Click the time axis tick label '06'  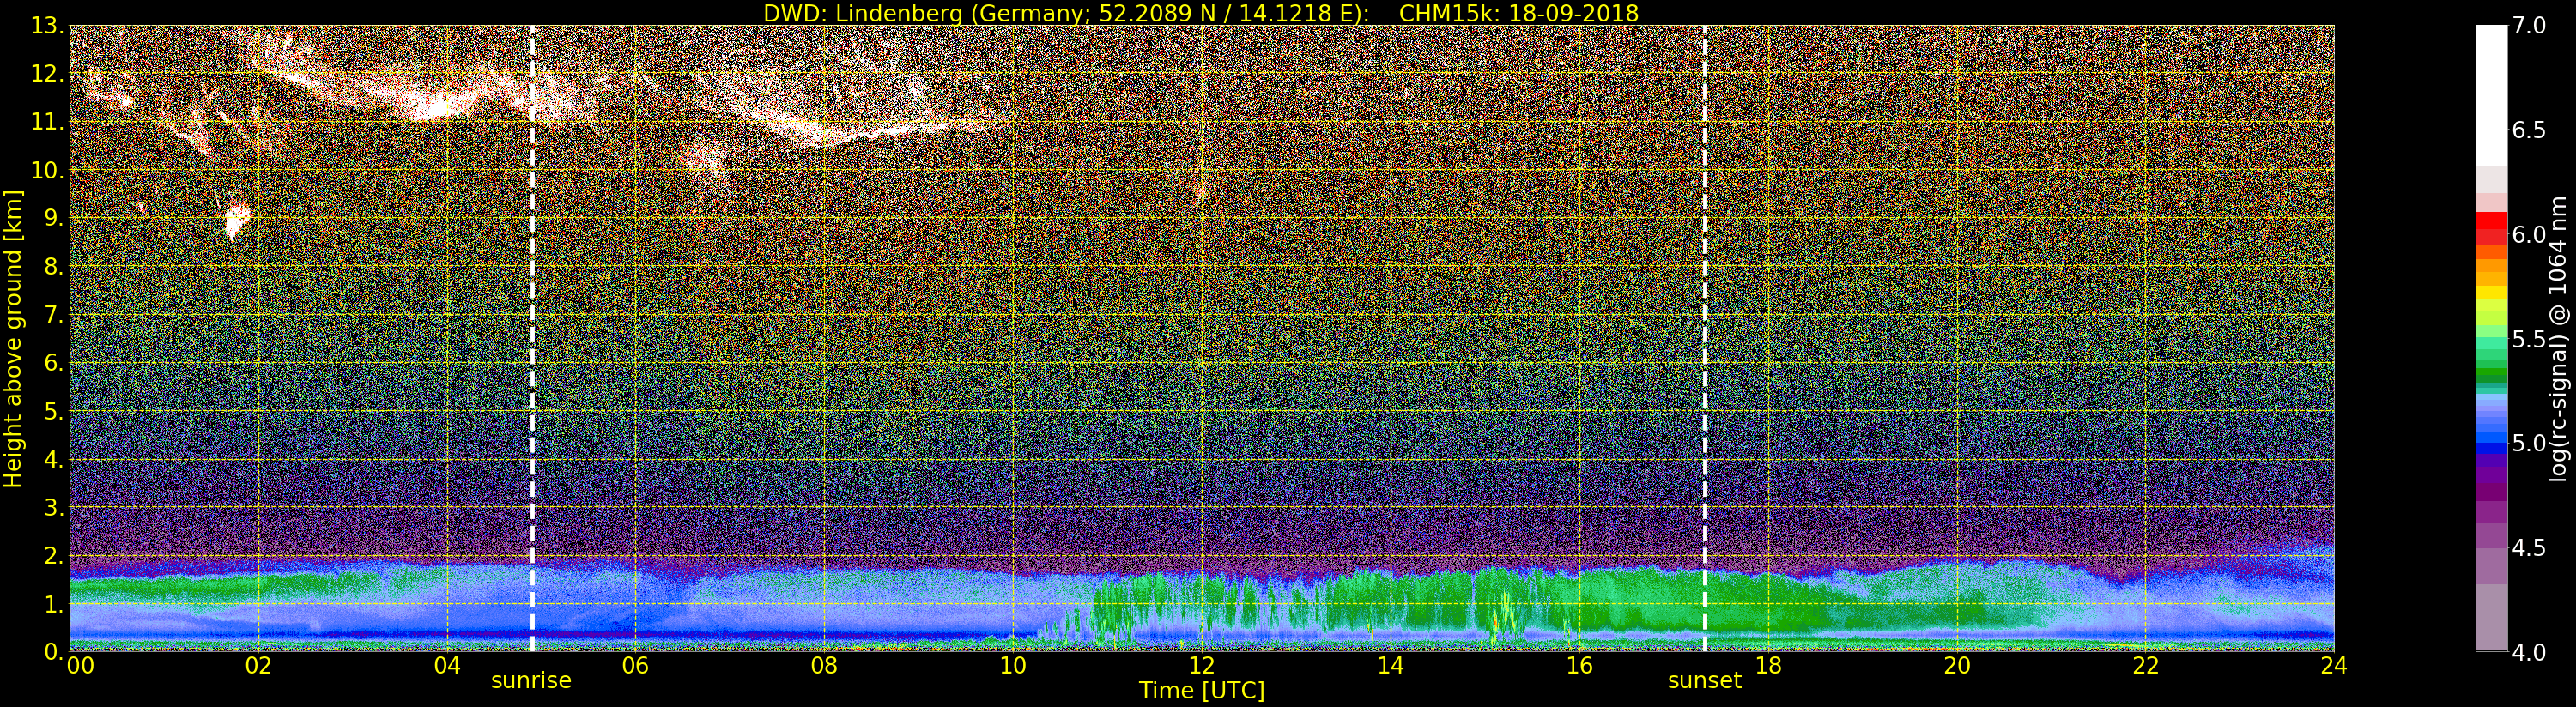pyautogui.click(x=635, y=666)
